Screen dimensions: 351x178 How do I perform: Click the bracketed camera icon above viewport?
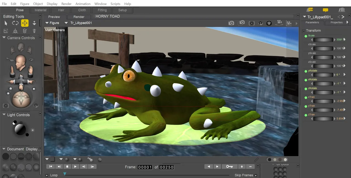click(x=251, y=23)
